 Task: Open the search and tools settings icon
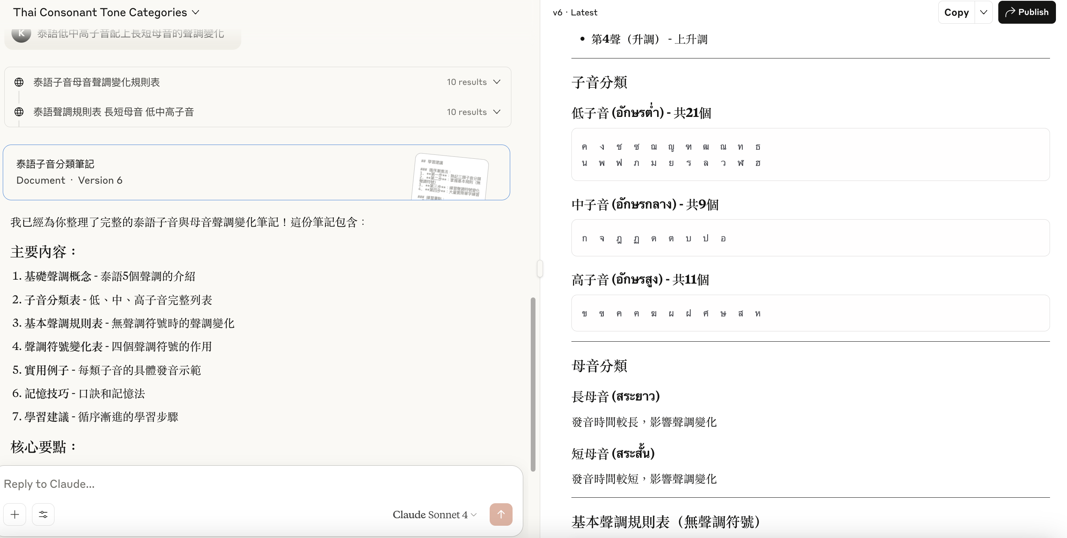point(43,514)
